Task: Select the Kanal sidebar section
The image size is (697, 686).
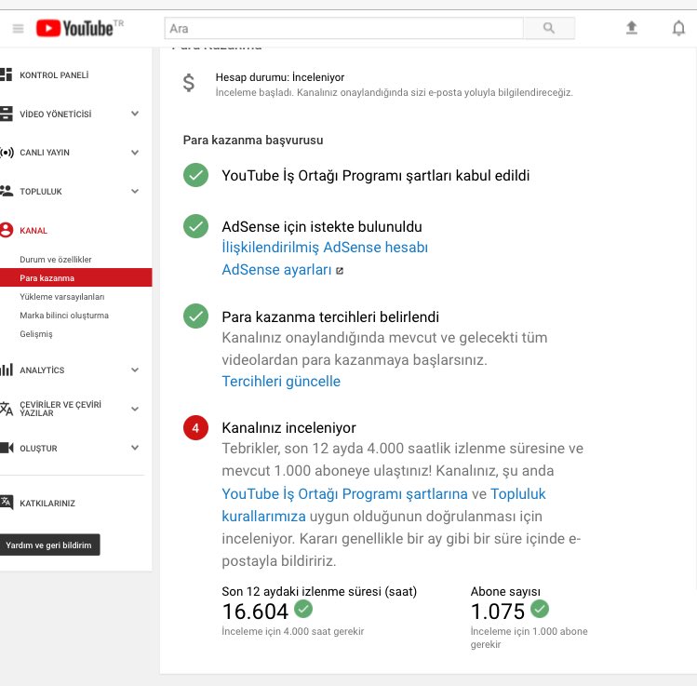Action: (x=34, y=230)
